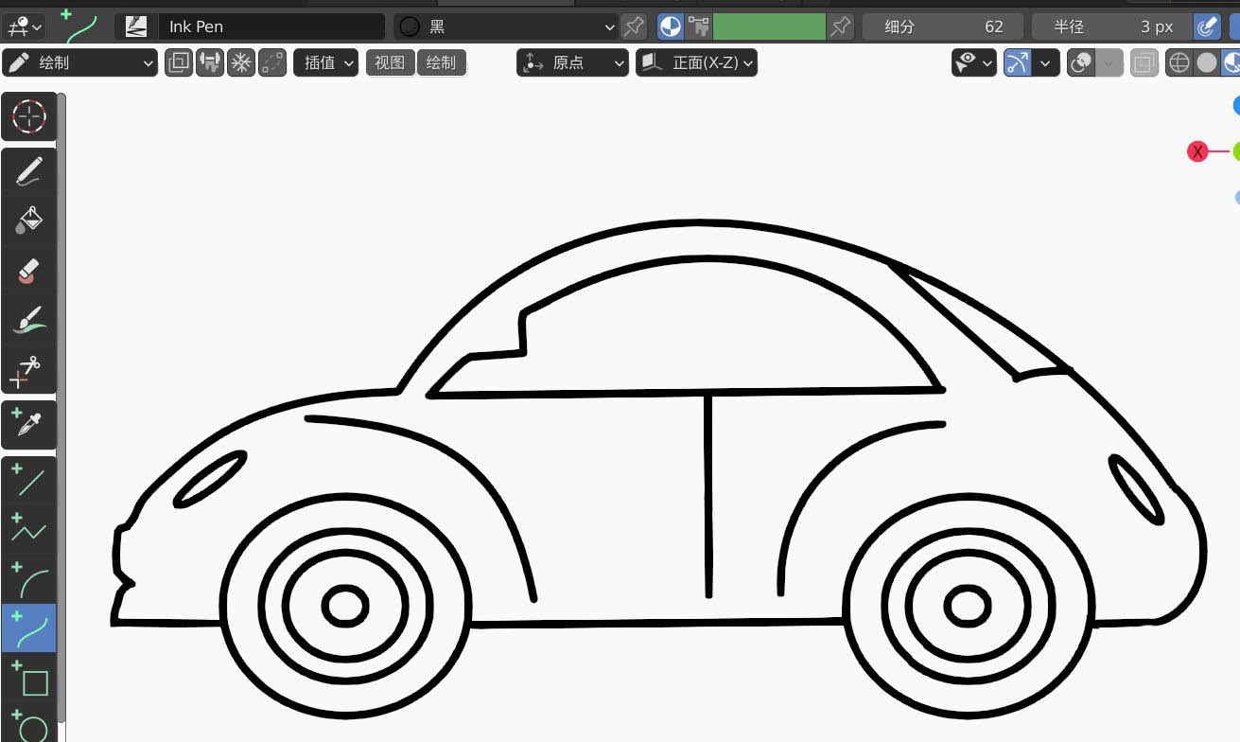Screen dimensions: 1240x742
Task: Select the Tint brush tool
Action: pyautogui.click(x=28, y=318)
